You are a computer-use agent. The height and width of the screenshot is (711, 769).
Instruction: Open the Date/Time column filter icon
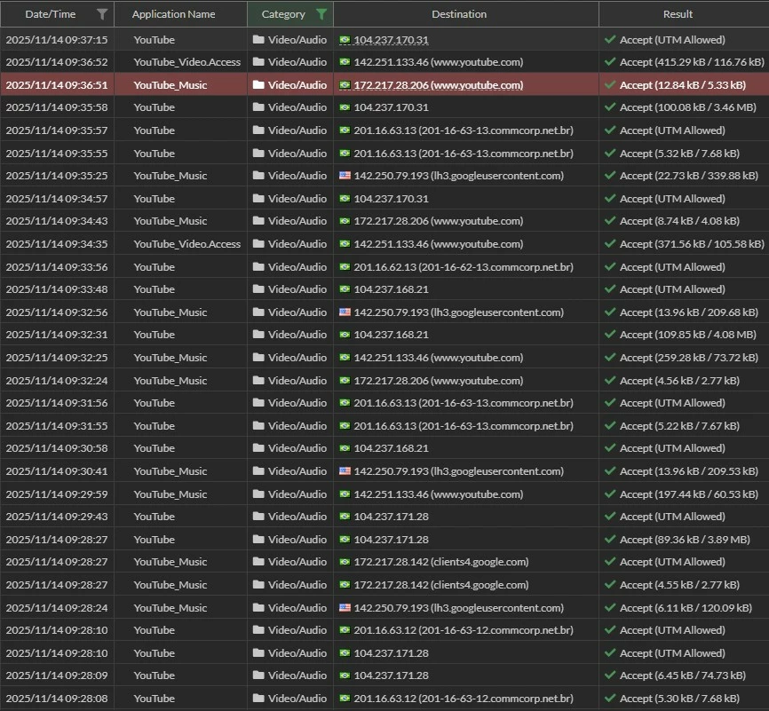102,14
